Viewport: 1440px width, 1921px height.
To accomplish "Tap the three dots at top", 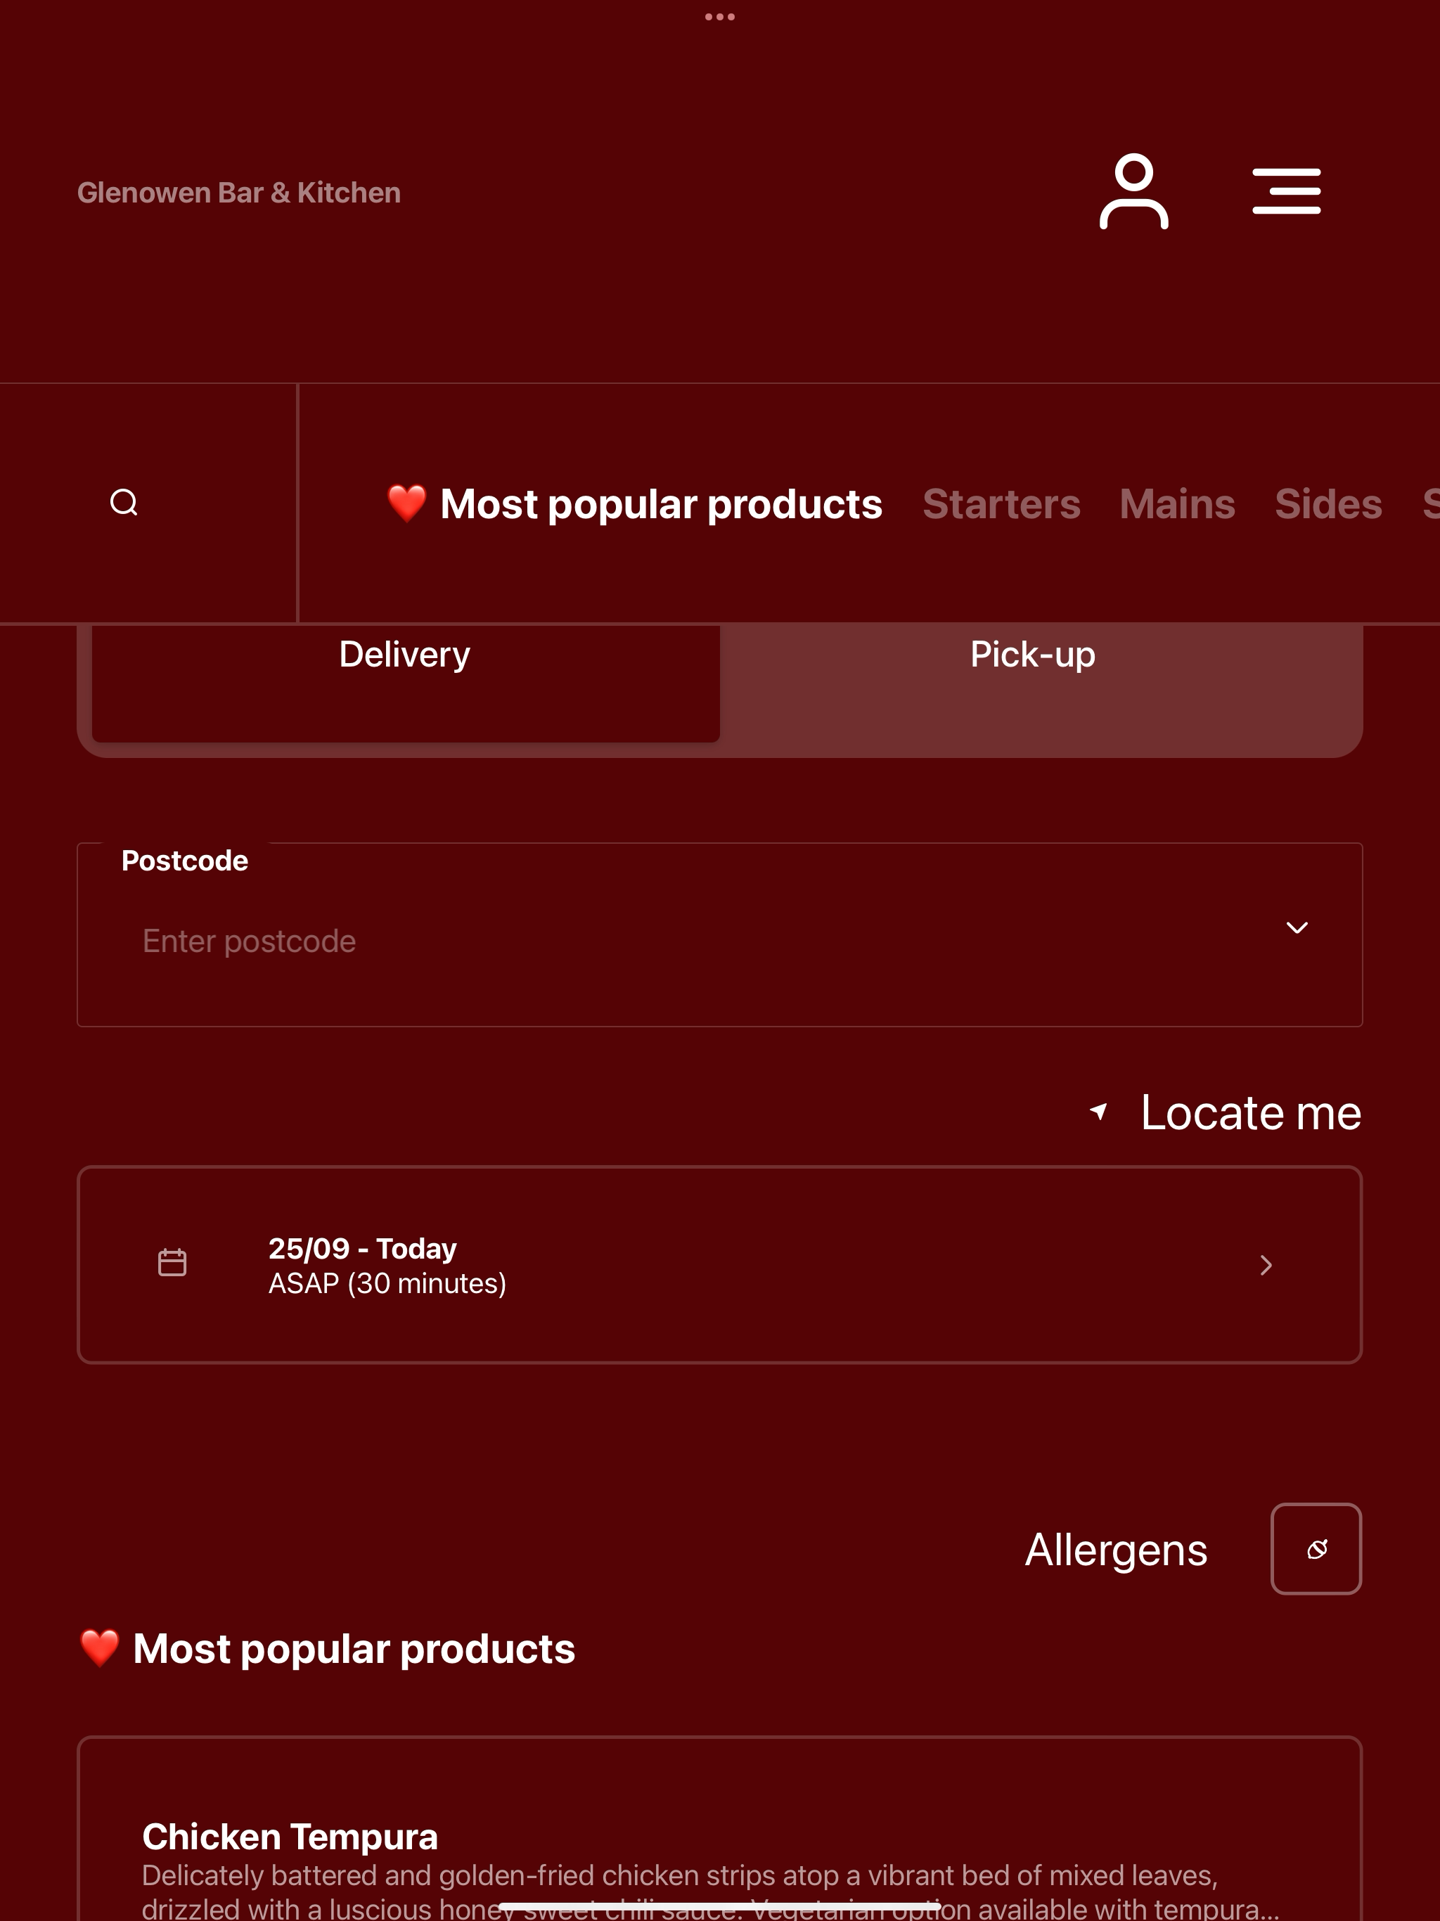I will [720, 16].
